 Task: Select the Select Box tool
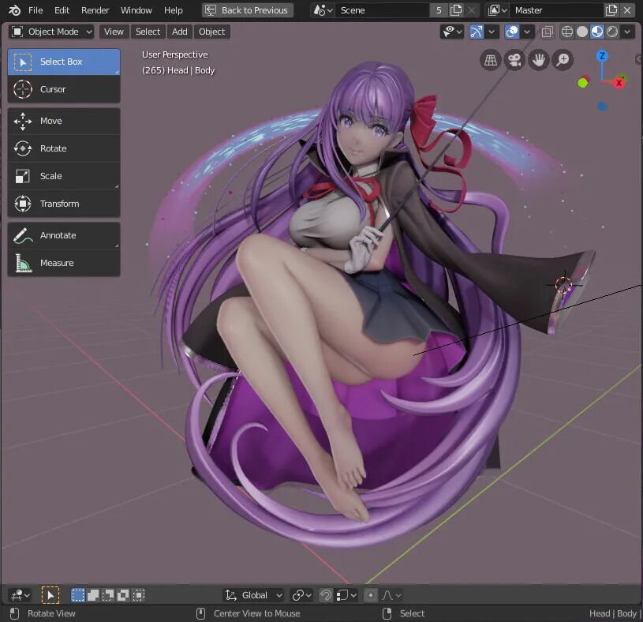click(64, 62)
